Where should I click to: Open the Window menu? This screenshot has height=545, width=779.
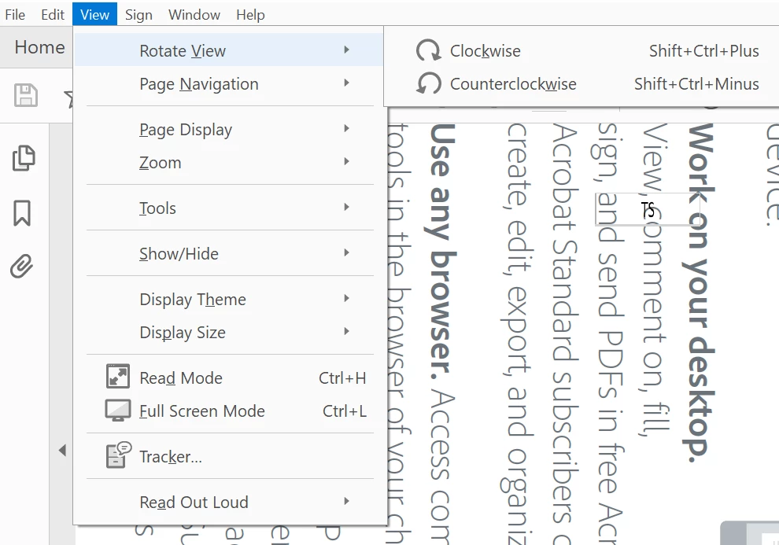(194, 15)
